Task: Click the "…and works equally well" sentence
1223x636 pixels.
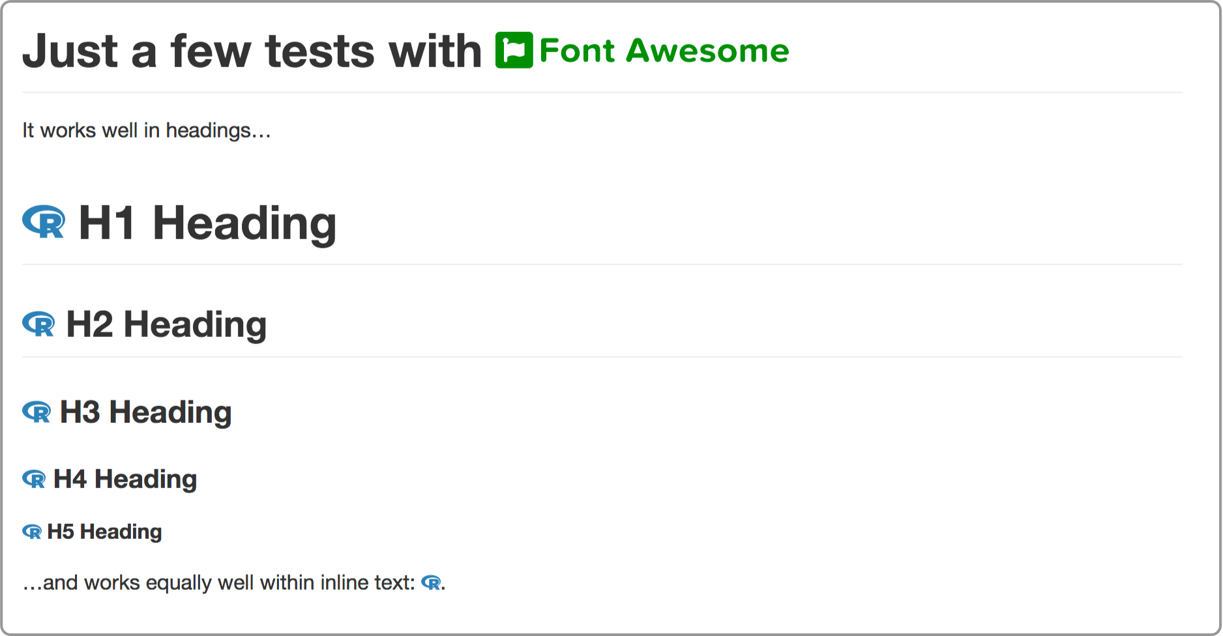Action: point(218,583)
